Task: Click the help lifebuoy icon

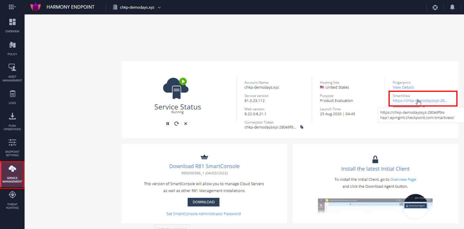Action: (x=435, y=7)
